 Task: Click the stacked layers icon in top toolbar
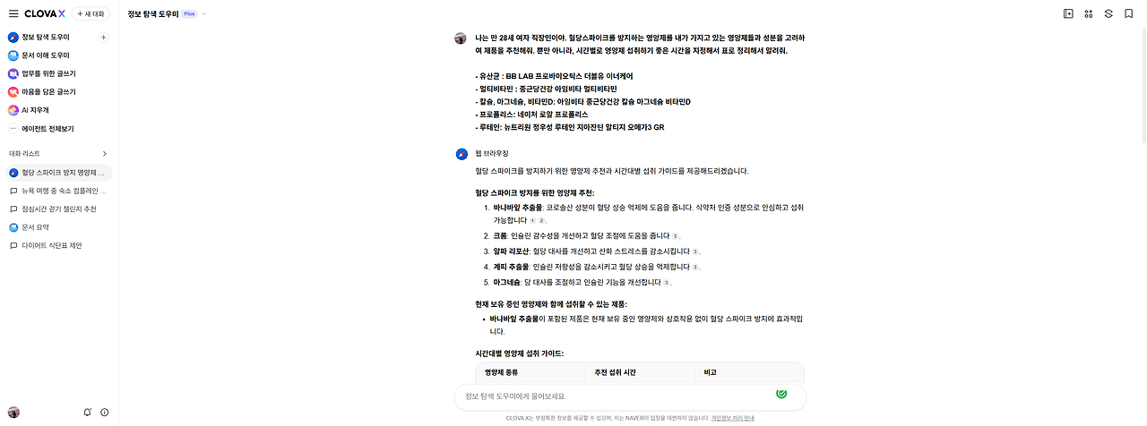click(x=1108, y=13)
